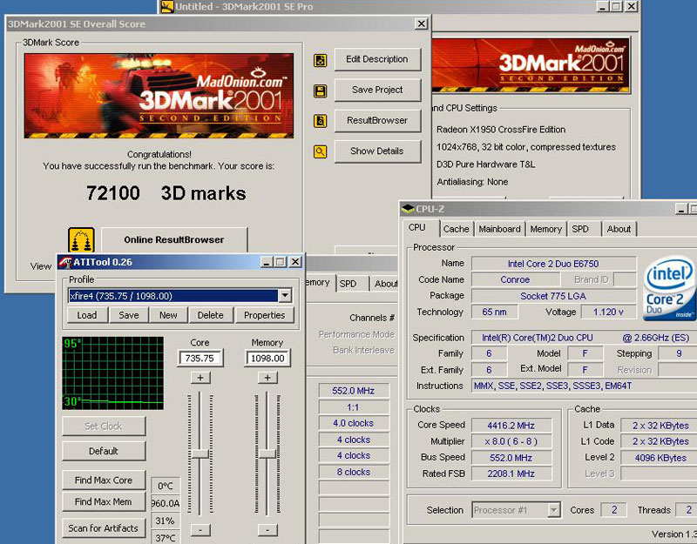Delete the ATITool profile
The height and width of the screenshot is (544, 697).
(210, 315)
